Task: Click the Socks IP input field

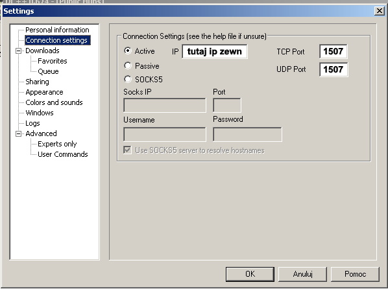Action: coord(165,105)
